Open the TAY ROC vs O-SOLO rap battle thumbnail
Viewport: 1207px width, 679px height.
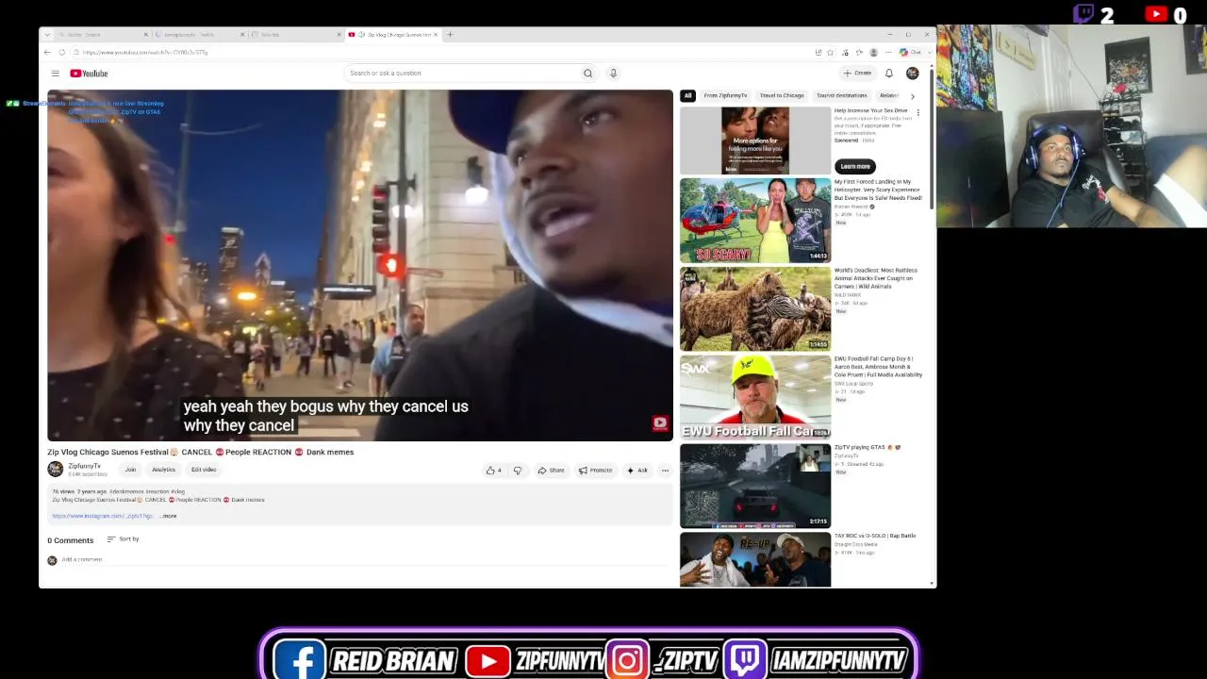[x=755, y=560]
